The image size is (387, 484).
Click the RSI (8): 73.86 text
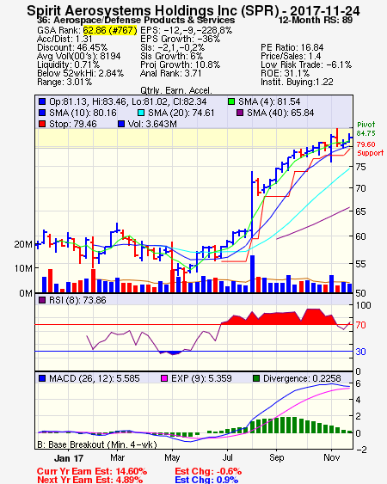(x=77, y=300)
